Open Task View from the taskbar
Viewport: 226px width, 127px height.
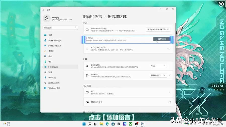(x=95, y=124)
